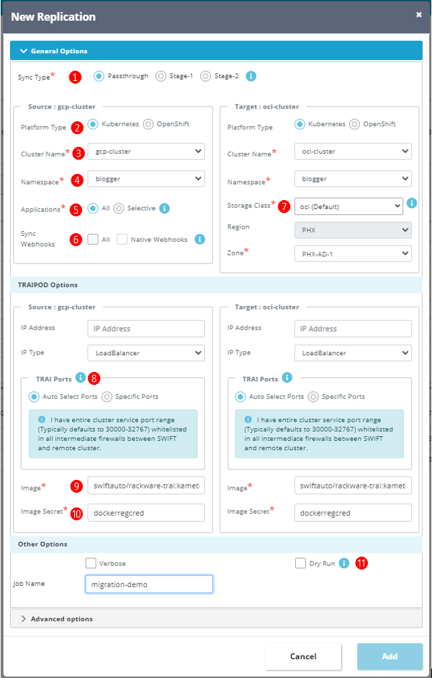Enable the Dry Run checkbox
432x678 pixels.
[301, 563]
